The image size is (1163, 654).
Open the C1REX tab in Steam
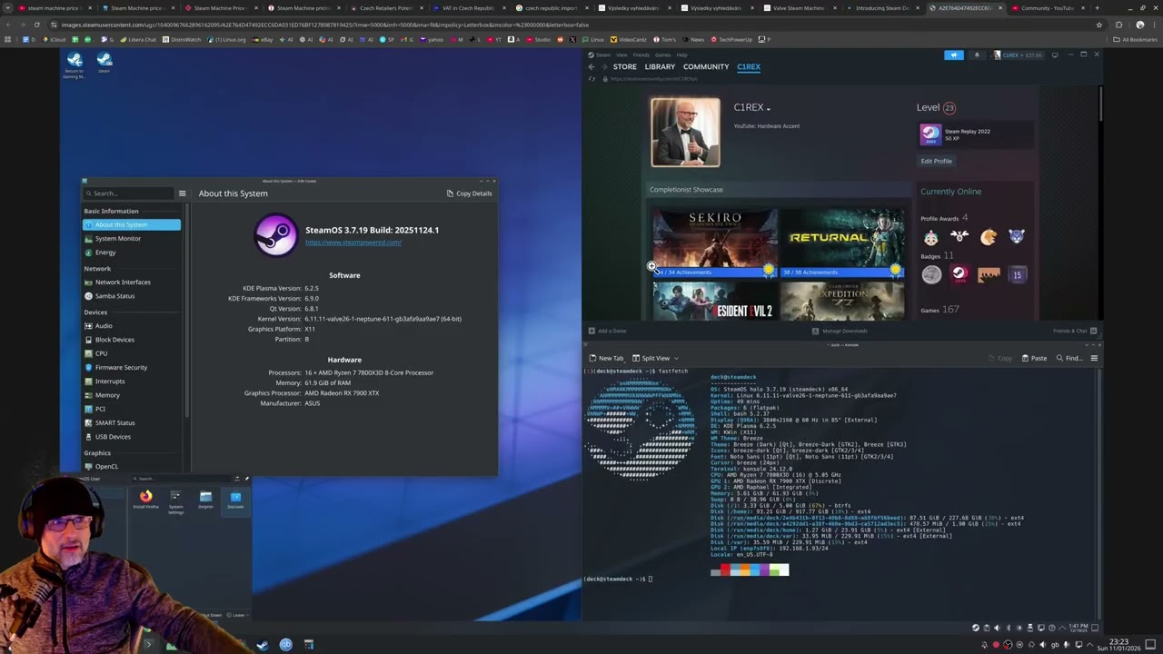pos(749,67)
